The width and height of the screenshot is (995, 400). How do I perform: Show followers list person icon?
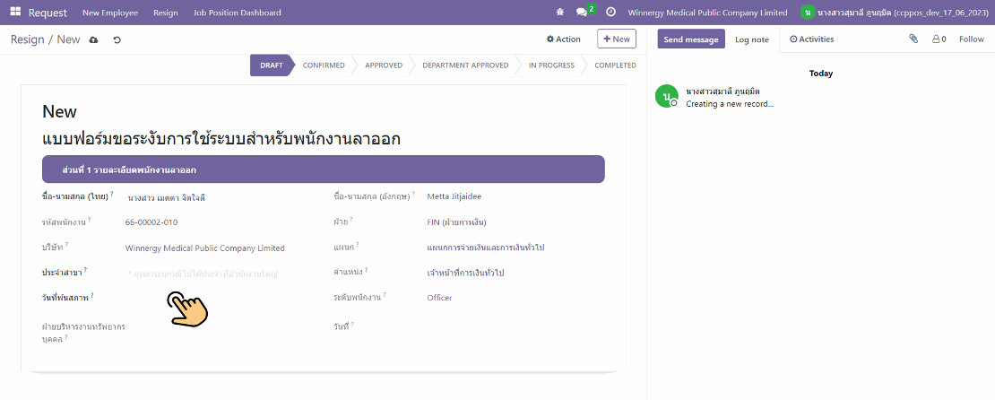pyautogui.click(x=939, y=39)
